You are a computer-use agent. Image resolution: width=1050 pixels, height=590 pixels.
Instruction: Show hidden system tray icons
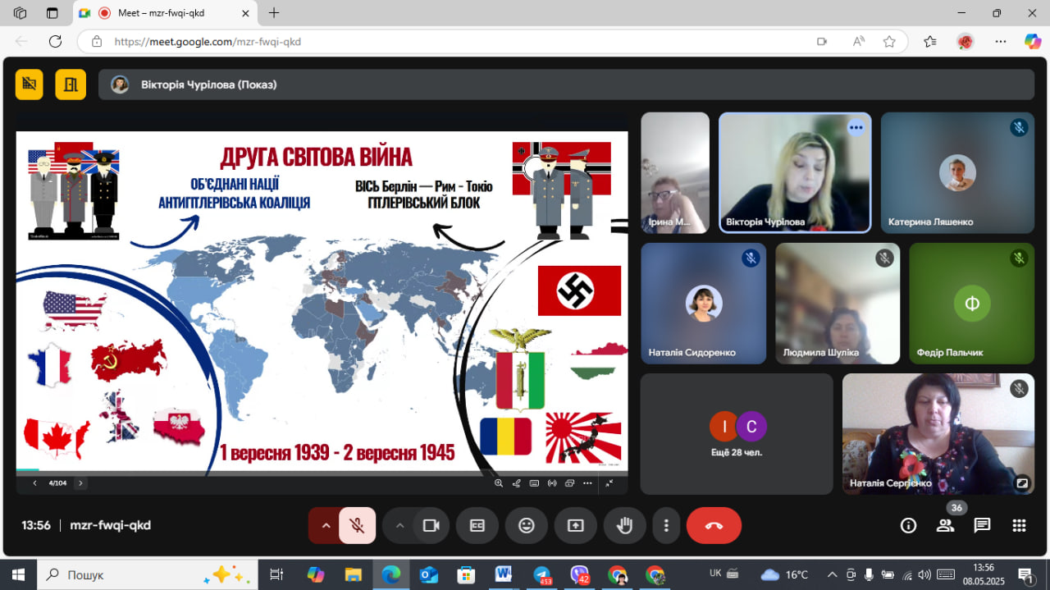832,574
